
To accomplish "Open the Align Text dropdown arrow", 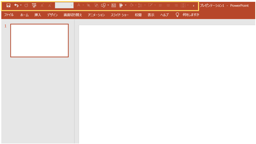I will 188,5.
